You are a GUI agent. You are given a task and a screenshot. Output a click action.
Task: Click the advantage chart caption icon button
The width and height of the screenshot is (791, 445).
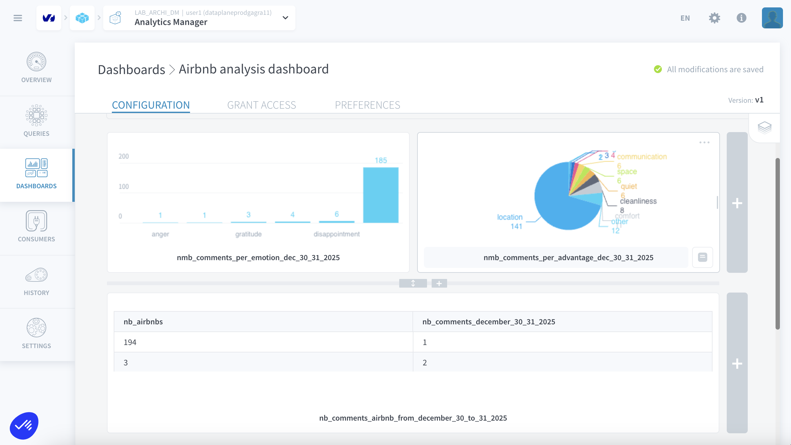(x=702, y=257)
